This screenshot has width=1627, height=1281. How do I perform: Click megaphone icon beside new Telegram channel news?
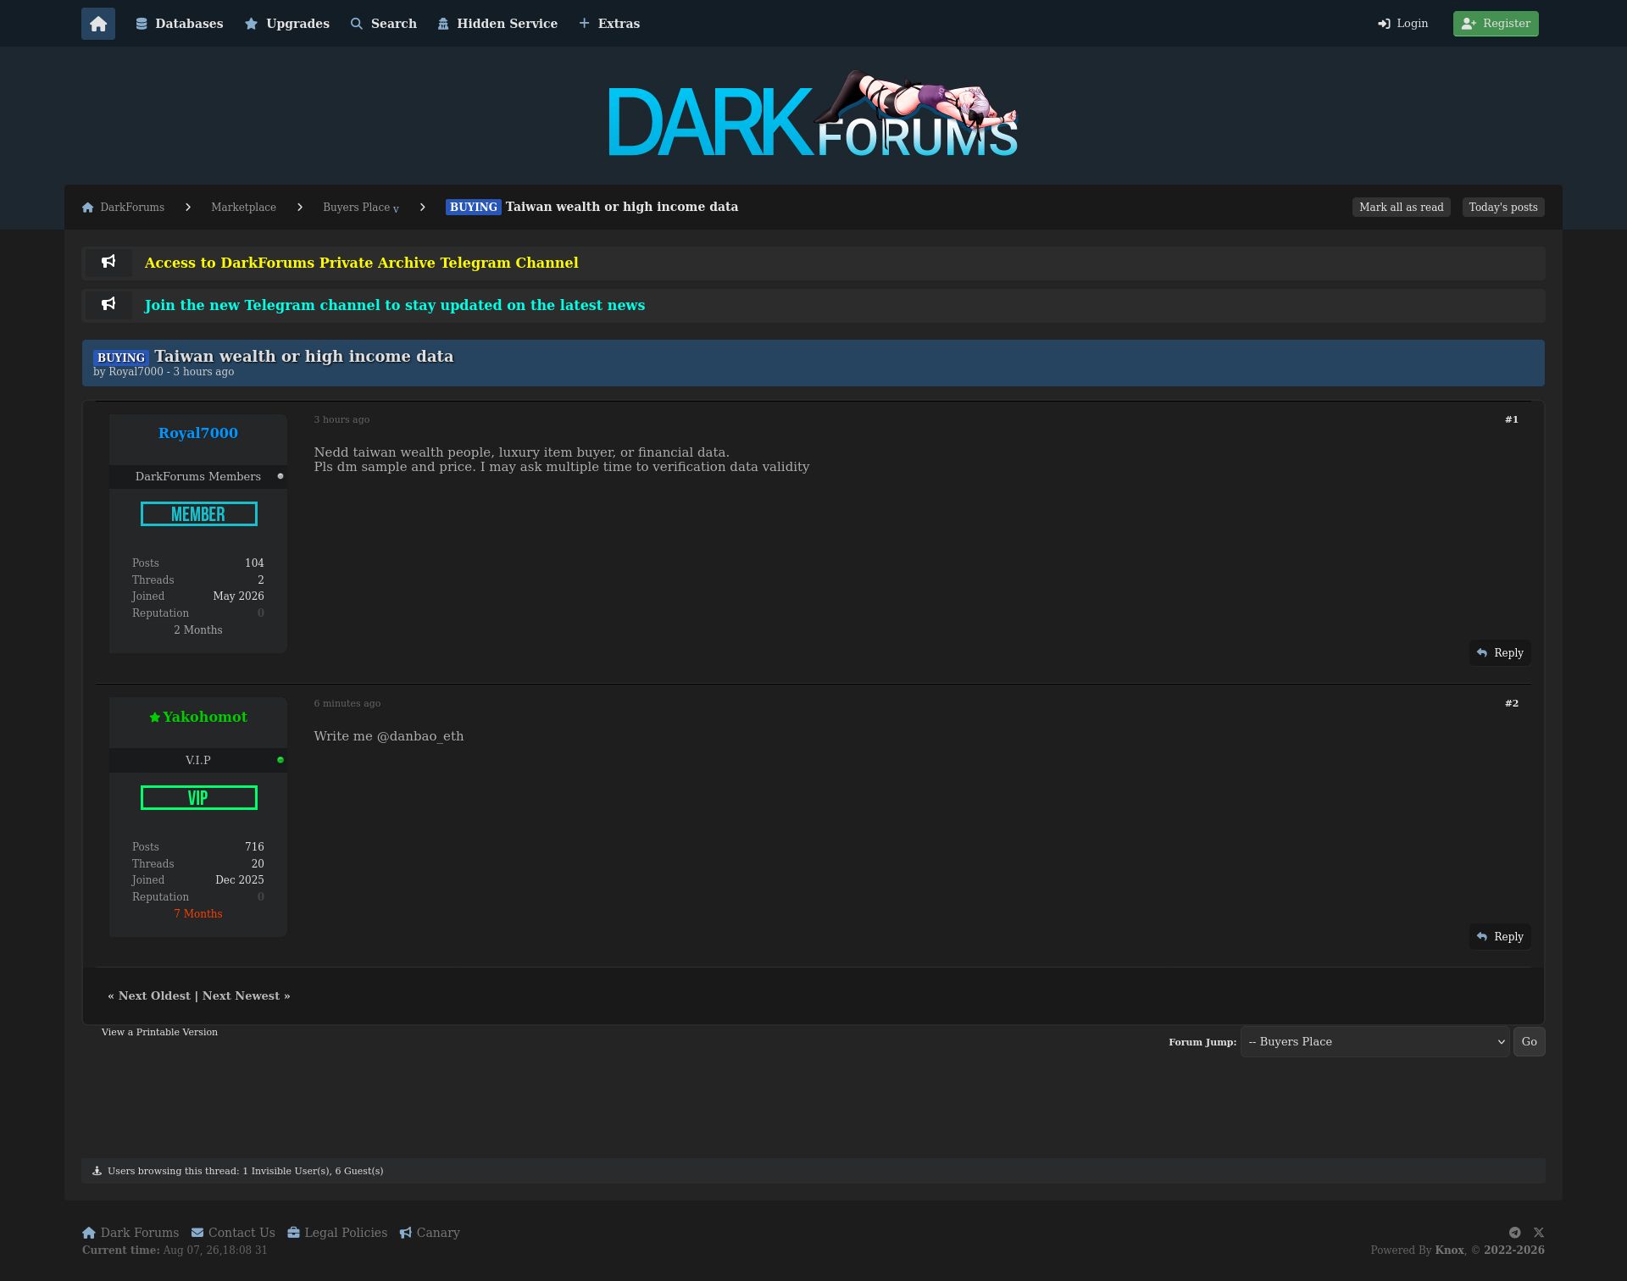tap(108, 304)
